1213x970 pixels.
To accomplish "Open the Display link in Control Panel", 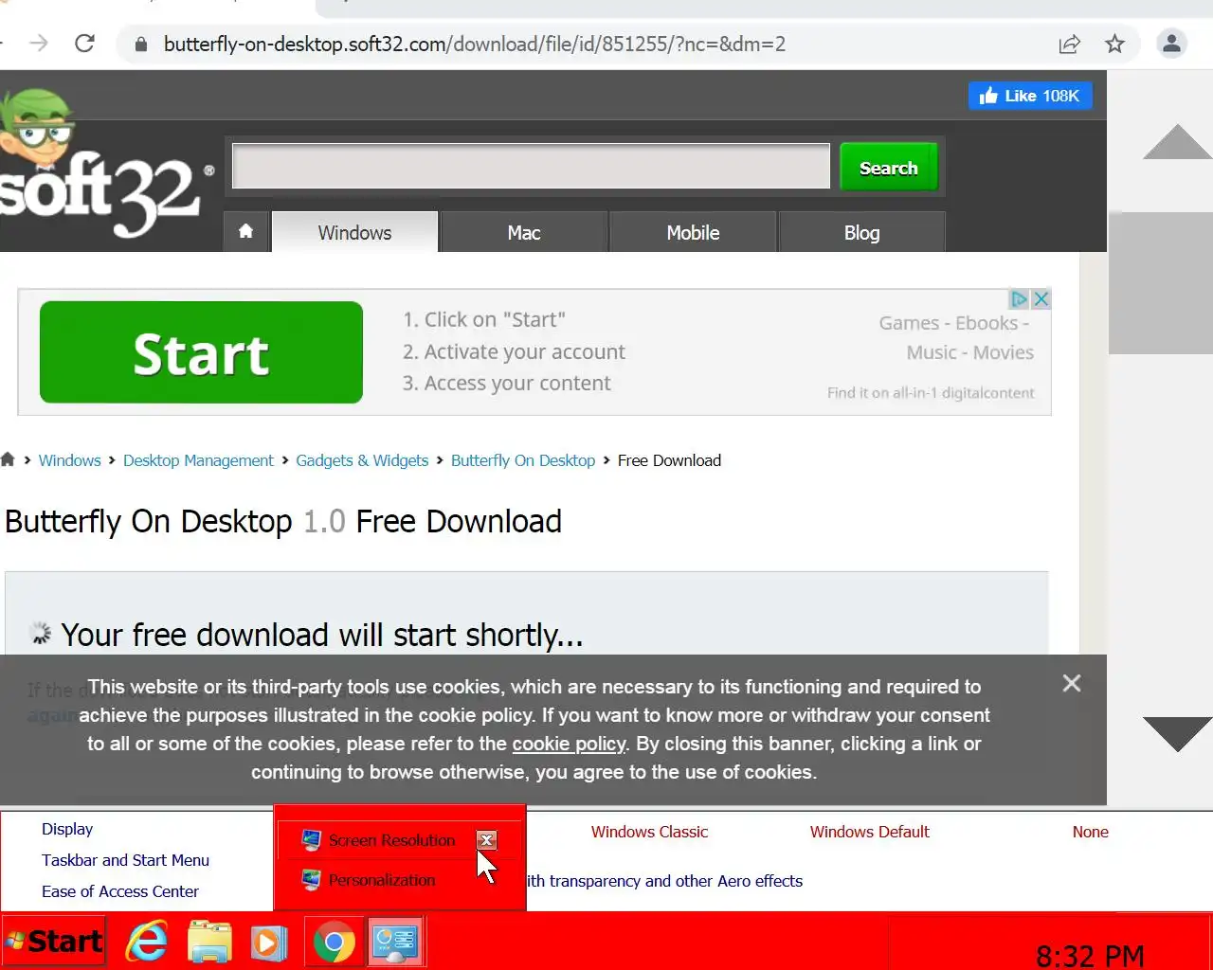I will coord(67,829).
